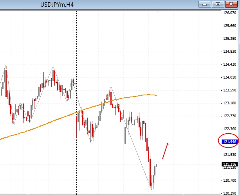This screenshot has height=195, width=240.
Task: Close the USDJPYm,H4 chart window
Action: 231,4
